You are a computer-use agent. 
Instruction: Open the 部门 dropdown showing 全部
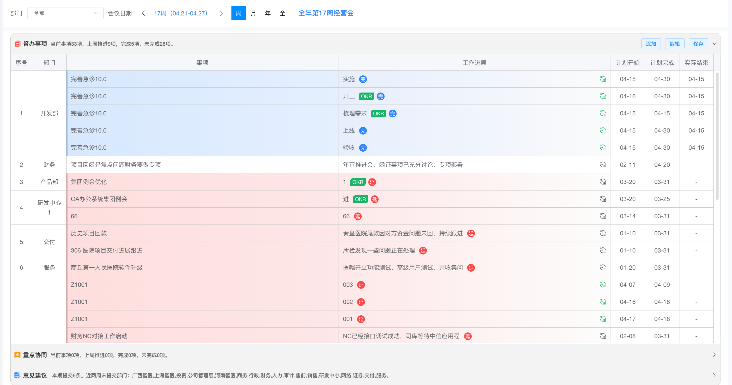click(65, 13)
